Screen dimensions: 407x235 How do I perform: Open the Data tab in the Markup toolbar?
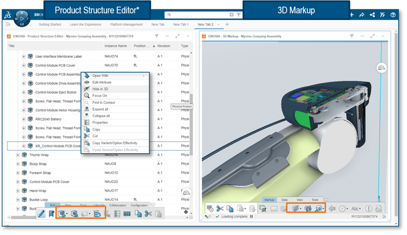pyautogui.click(x=285, y=200)
